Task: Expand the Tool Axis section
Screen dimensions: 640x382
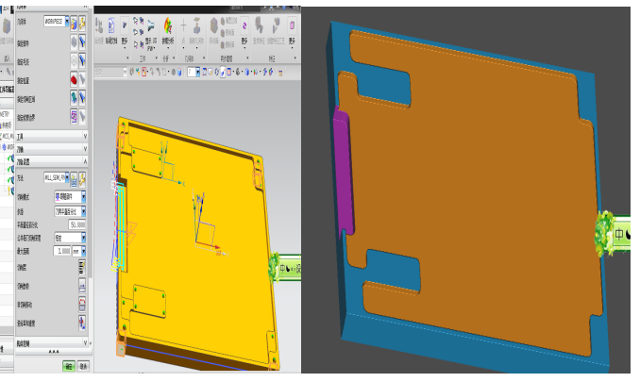Action: tap(84, 149)
